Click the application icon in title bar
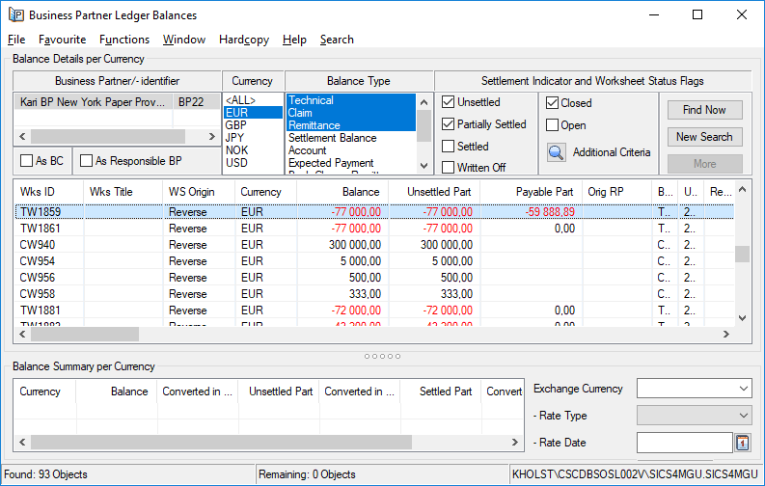 [x=15, y=15]
